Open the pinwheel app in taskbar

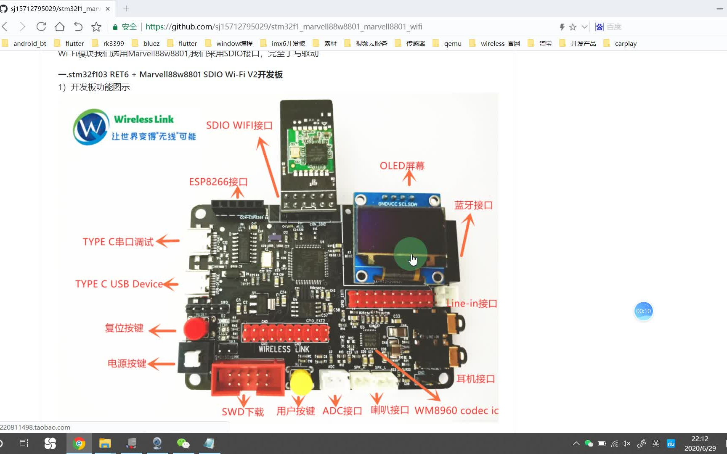tap(50, 443)
